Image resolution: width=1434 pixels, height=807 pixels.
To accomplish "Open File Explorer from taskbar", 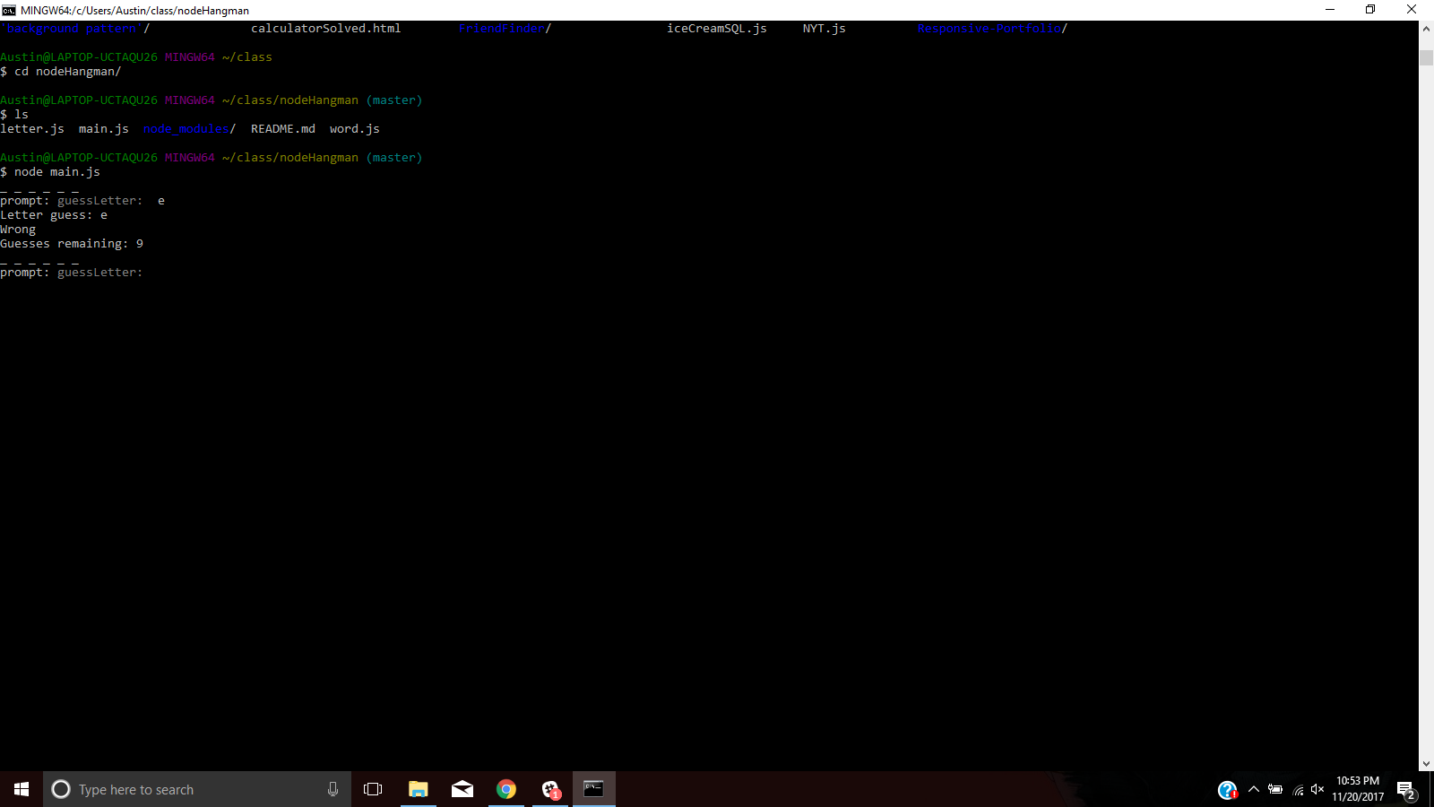I will pos(418,789).
